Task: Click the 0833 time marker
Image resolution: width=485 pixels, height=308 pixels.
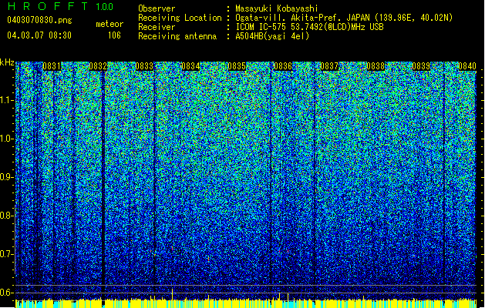Action: [144, 66]
